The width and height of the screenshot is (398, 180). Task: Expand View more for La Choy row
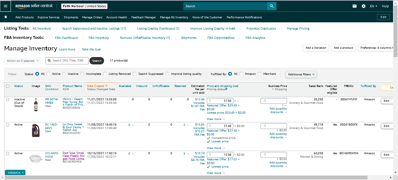216,148
